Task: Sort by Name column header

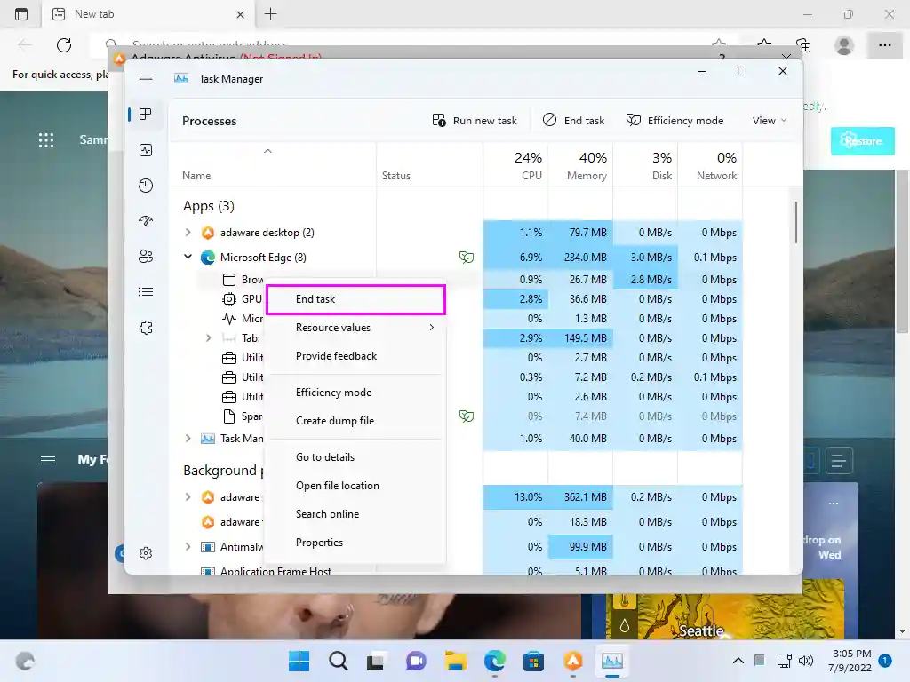Action: 273,165
